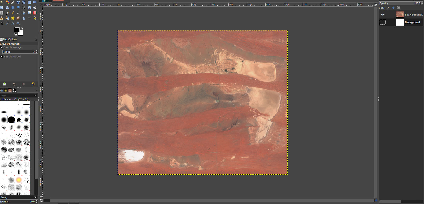The height and width of the screenshot is (204, 424).
Task: Adjust the layer Opacity stepper arrows
Action: 422,3
